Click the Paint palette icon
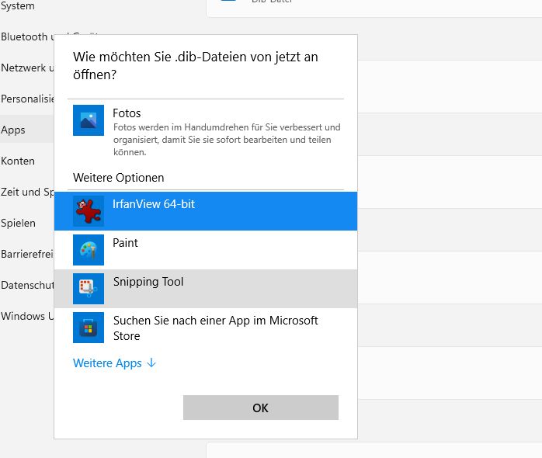Image resolution: width=542 pixels, height=458 pixels. [x=89, y=250]
